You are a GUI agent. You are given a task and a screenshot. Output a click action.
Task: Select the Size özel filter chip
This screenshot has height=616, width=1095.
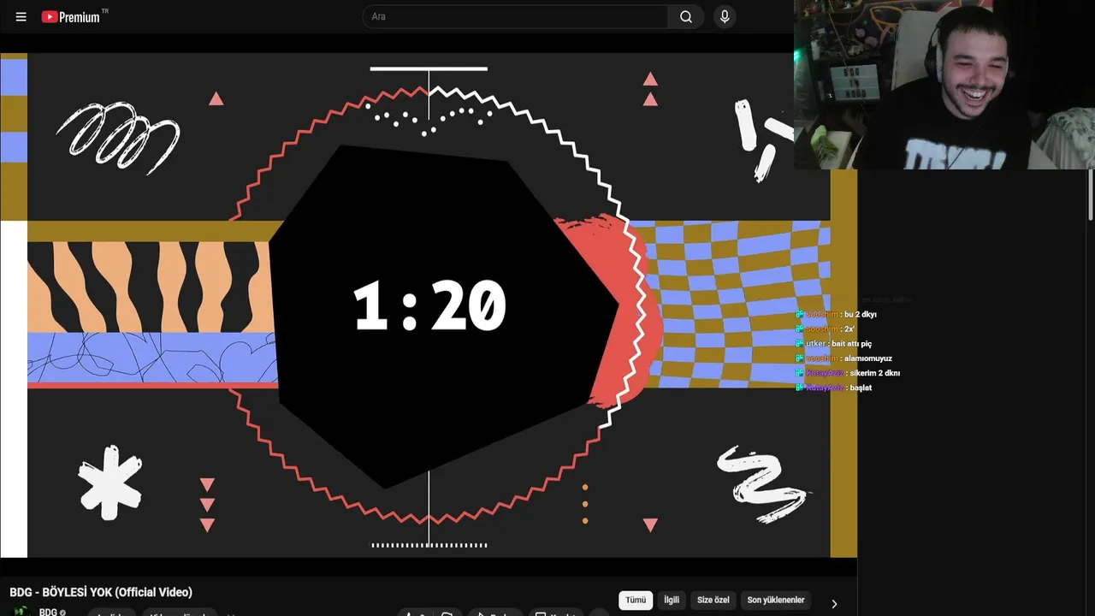[x=713, y=601]
